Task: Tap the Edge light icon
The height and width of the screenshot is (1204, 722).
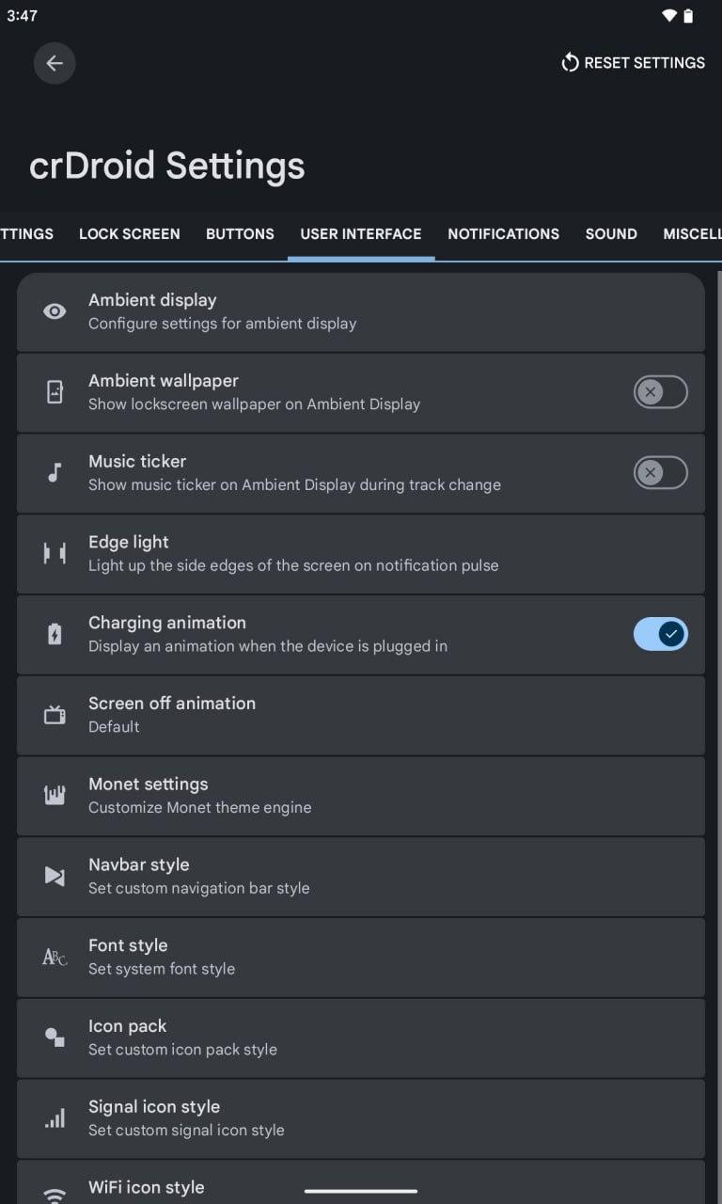Action: (55, 553)
